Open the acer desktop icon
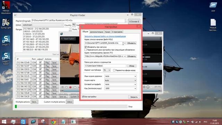This screenshot has width=222, height=125. [213, 7]
